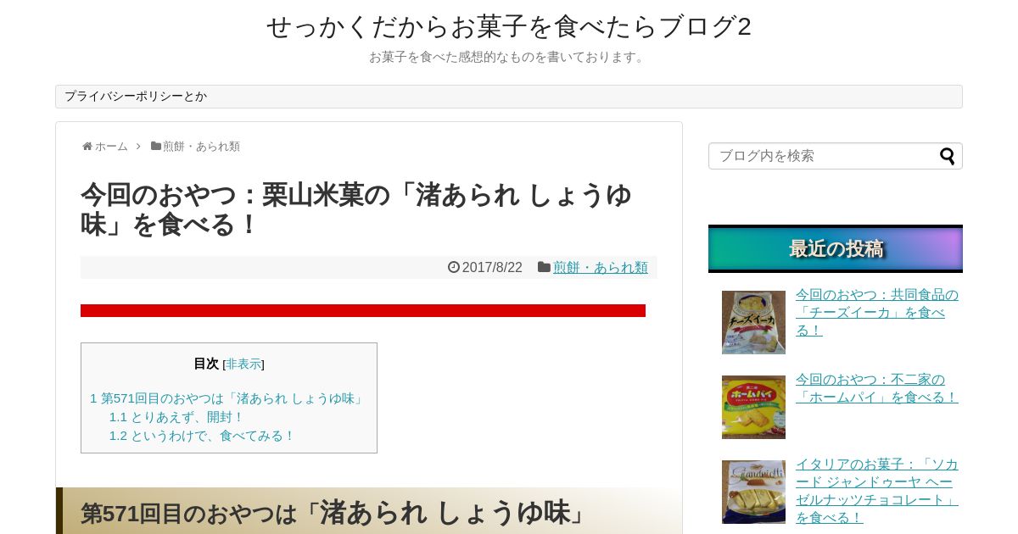Open プライバシーポリシーとか menu item
The height and width of the screenshot is (534, 1018).
(x=136, y=97)
